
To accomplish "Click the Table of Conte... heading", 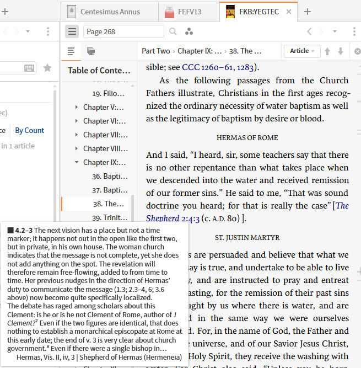I will [99, 71].
